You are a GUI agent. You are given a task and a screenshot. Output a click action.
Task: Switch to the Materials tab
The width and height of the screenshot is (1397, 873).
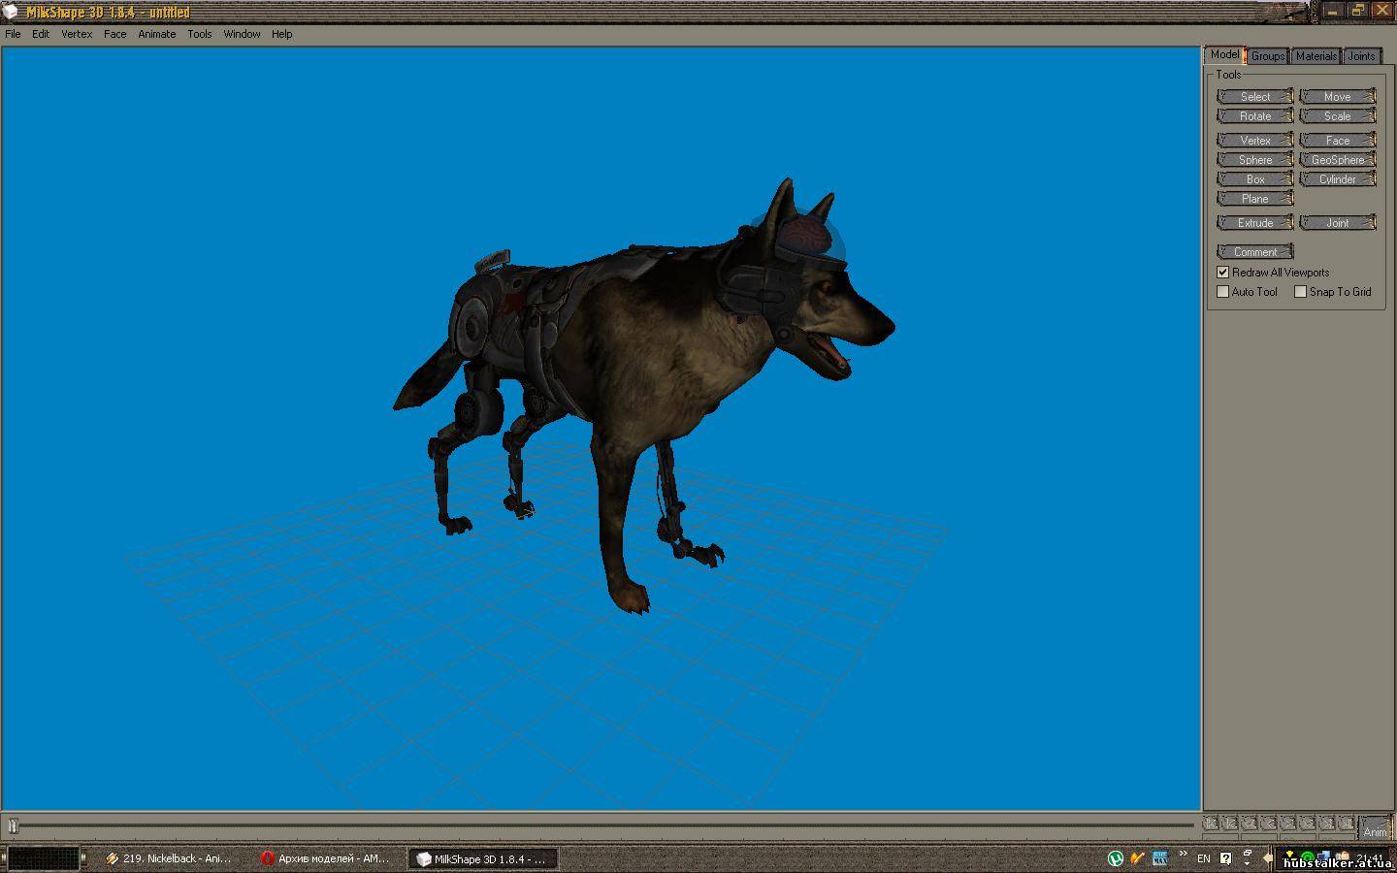(1316, 56)
